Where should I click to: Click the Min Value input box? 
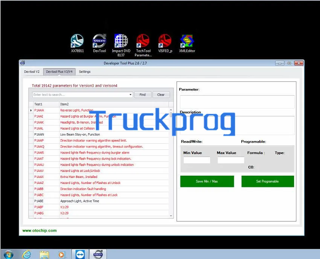(197, 160)
